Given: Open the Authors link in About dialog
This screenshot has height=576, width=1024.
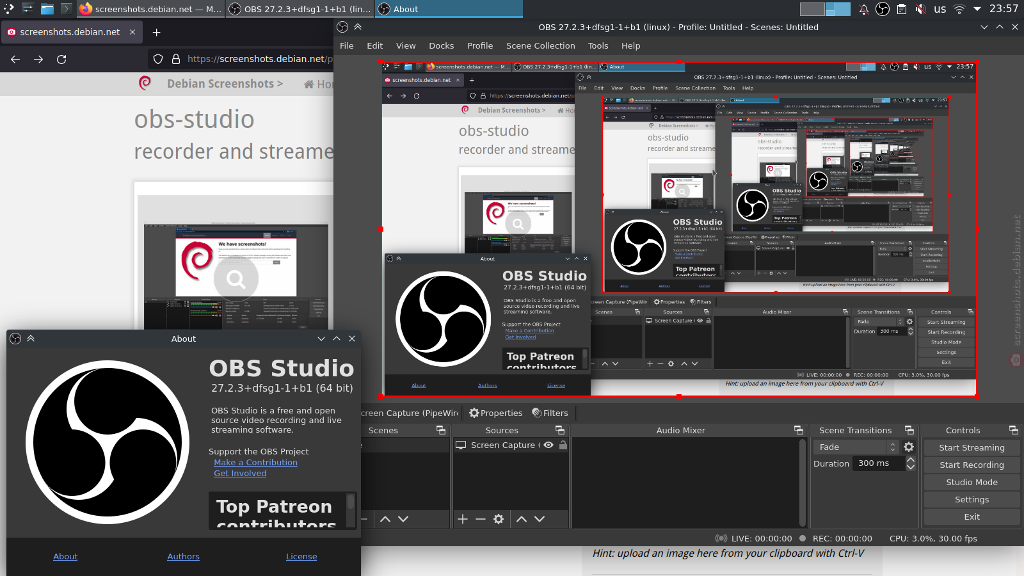Looking at the screenshot, I should [x=183, y=557].
